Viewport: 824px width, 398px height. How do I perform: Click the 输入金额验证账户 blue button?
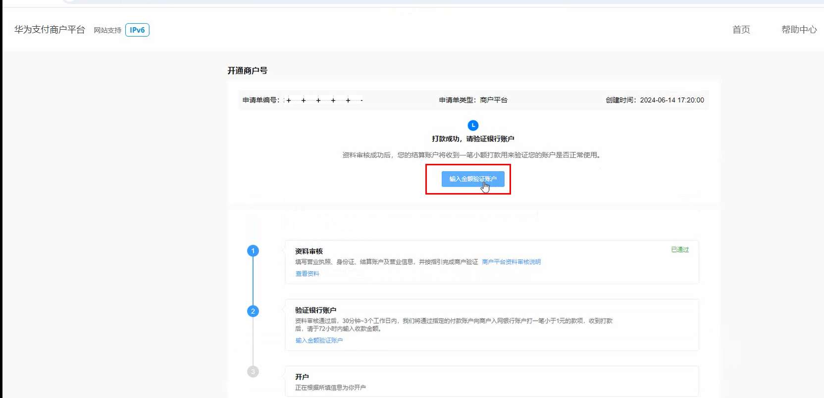pos(473,179)
